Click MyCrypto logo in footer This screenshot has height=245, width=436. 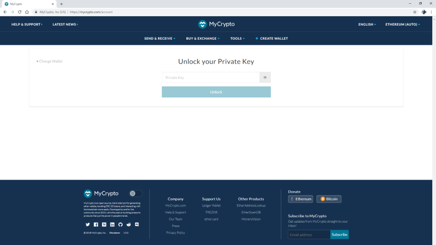tap(101, 193)
